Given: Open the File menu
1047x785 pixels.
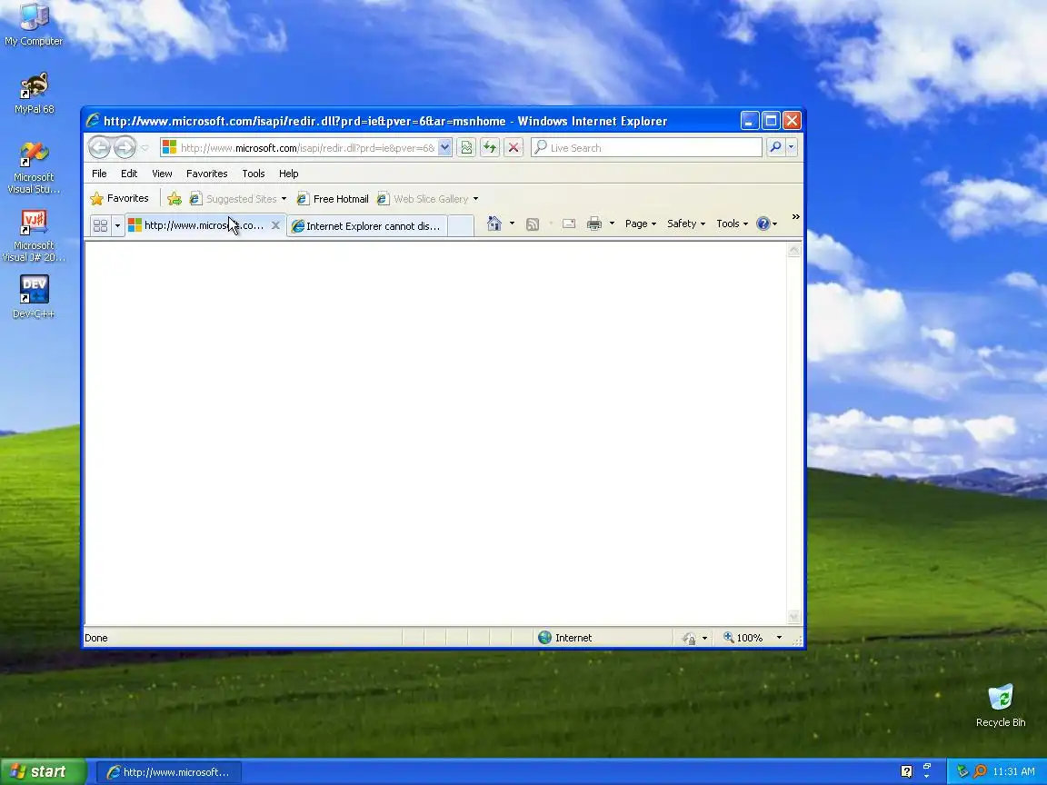Looking at the screenshot, I should click(x=99, y=174).
